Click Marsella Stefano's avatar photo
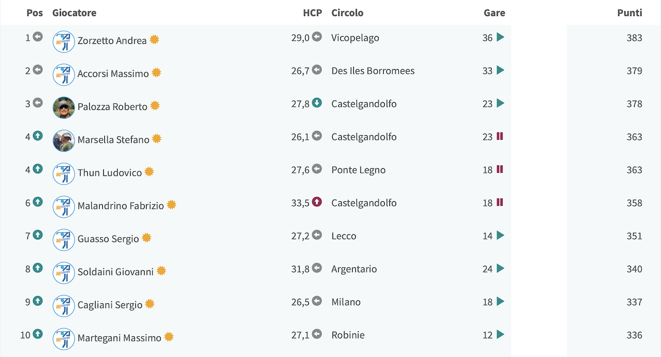The height and width of the screenshot is (357, 661). pos(64,140)
